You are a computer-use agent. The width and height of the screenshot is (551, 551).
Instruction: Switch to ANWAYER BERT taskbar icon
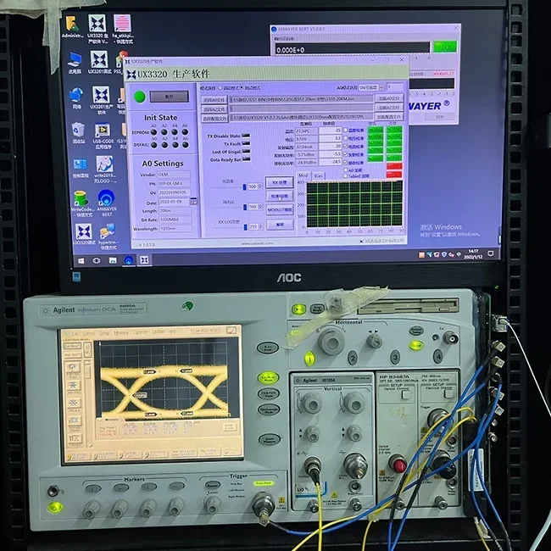pos(129,260)
